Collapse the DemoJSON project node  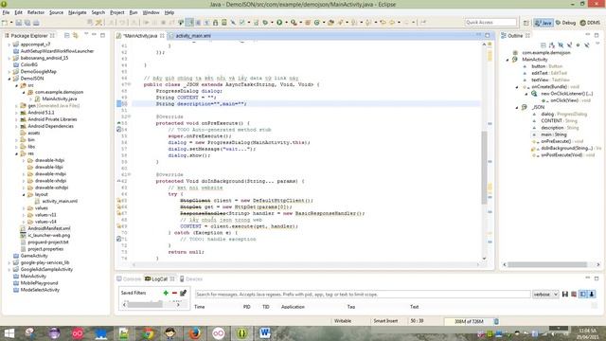coord(9,79)
